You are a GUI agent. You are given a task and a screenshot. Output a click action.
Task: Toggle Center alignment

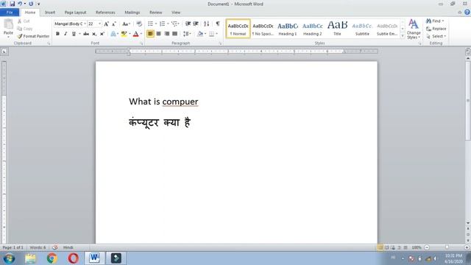click(x=158, y=34)
